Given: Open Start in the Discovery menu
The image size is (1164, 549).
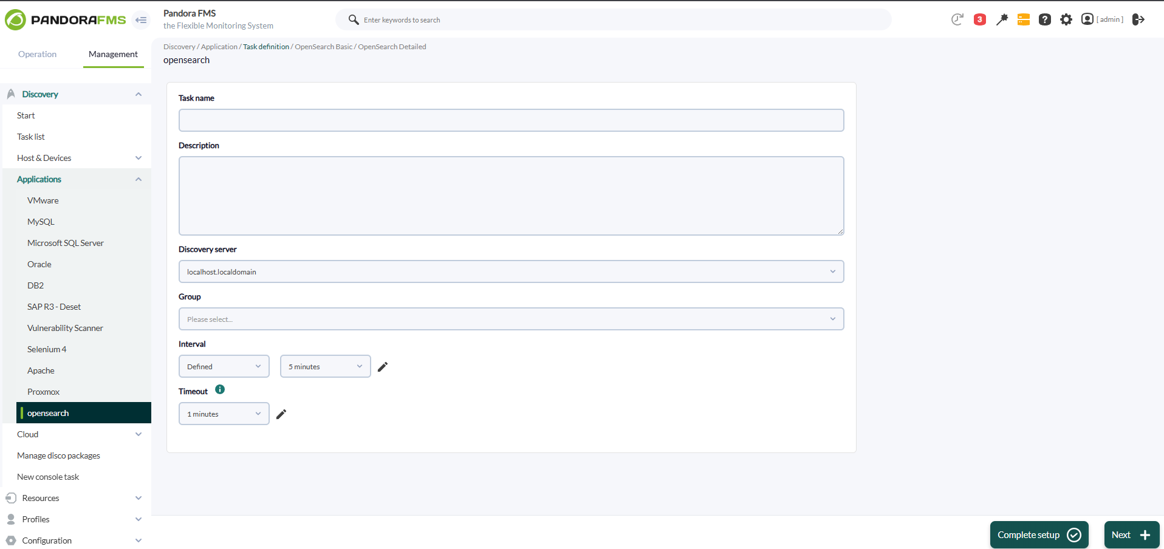Looking at the screenshot, I should point(26,115).
